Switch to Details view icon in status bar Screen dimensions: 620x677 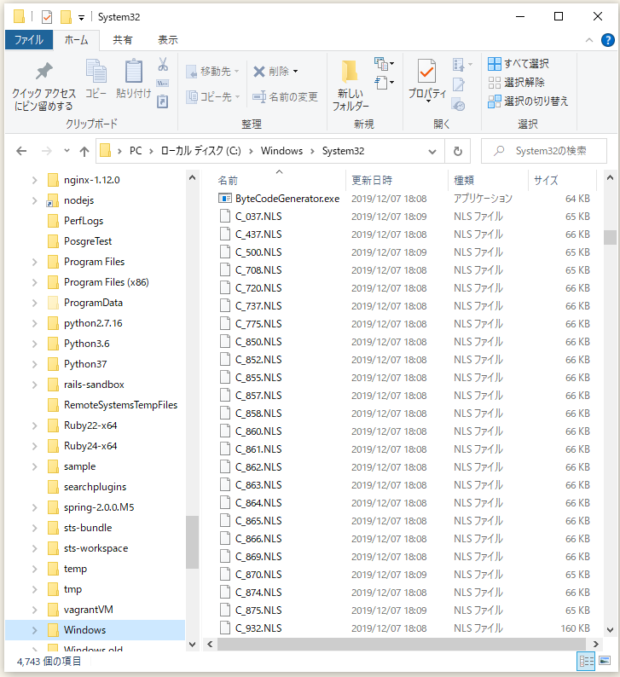tap(587, 661)
